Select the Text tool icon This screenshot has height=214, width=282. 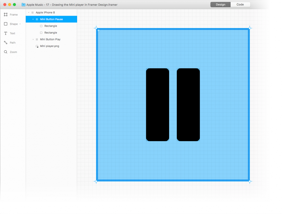[x=6, y=33]
